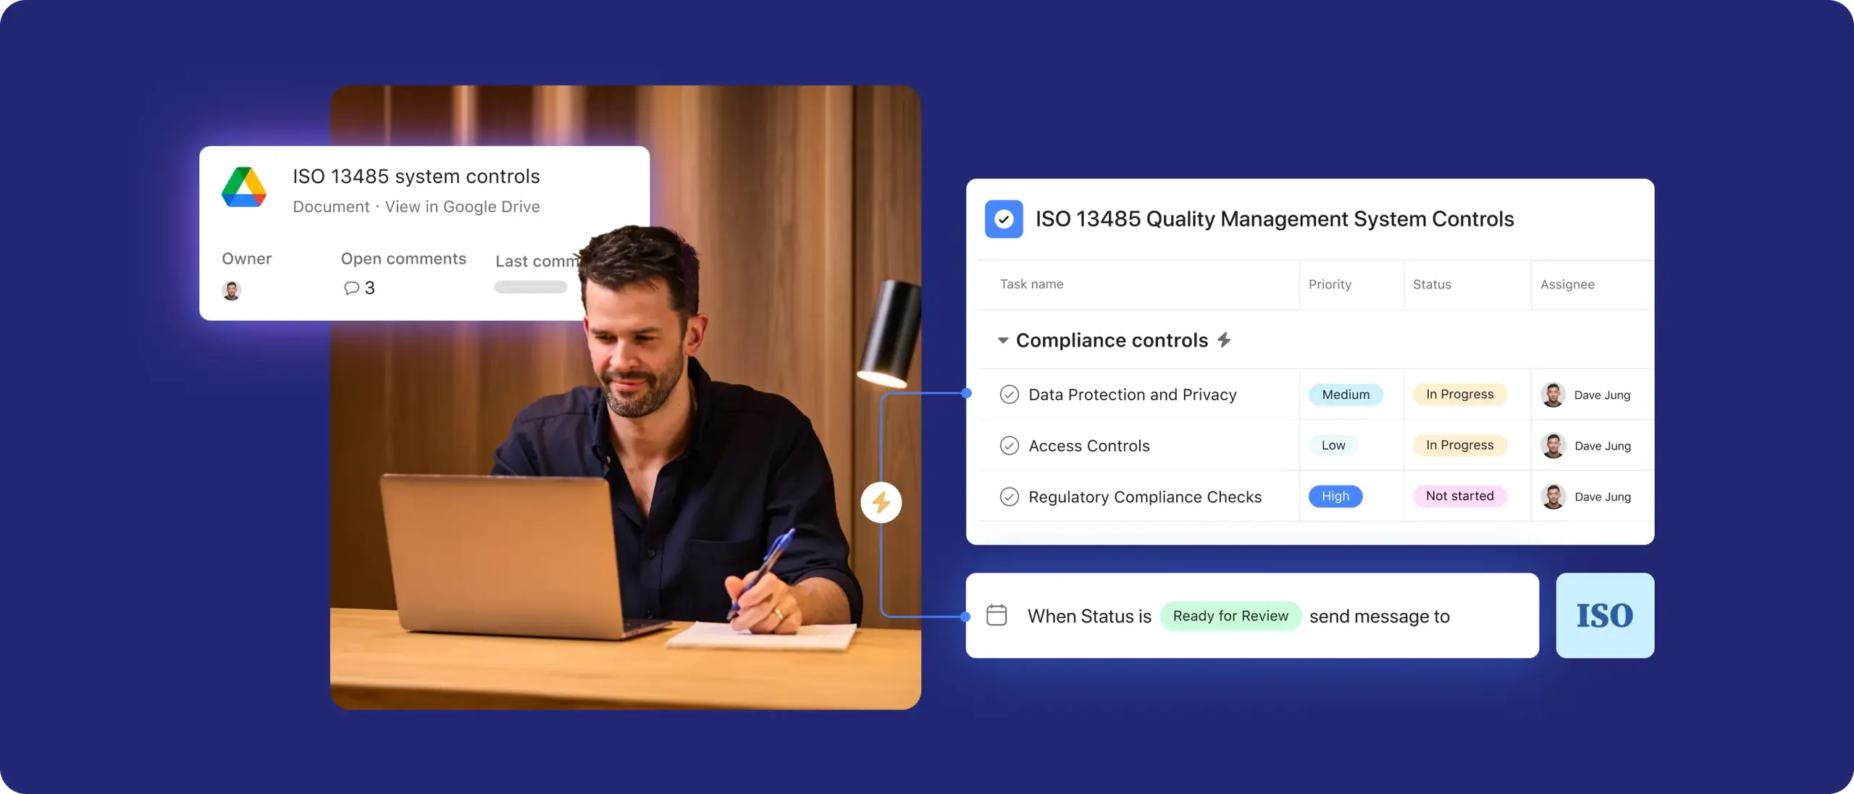The height and width of the screenshot is (794, 1854).
Task: Click the Dave Jung assignee avatar on first row
Action: (1553, 394)
